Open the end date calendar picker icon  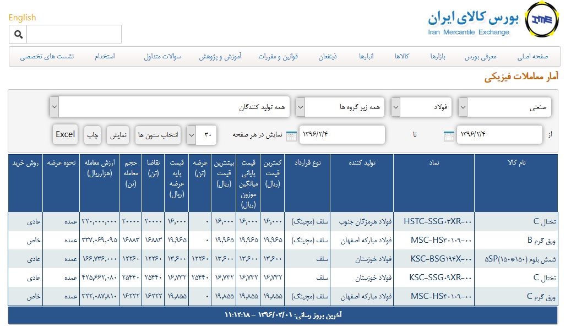pos(292,135)
